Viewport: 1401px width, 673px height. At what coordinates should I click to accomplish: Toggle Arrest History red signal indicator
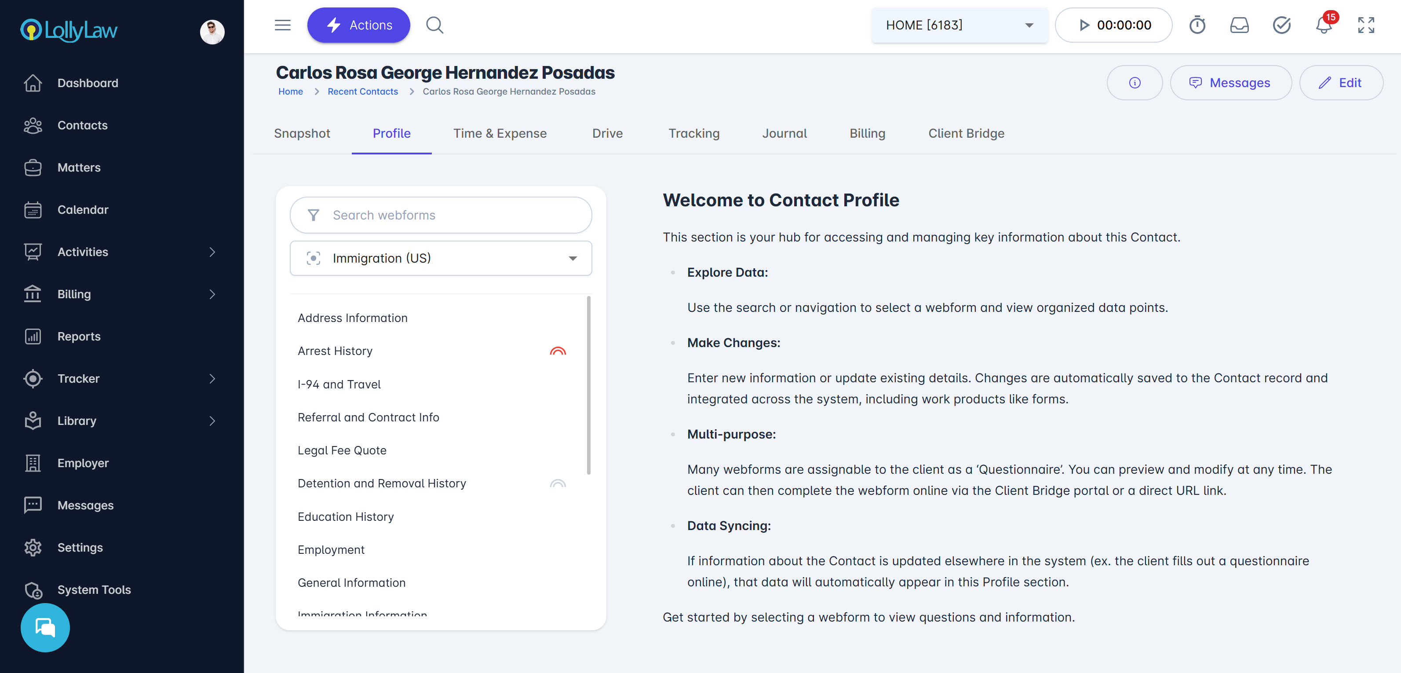point(558,351)
